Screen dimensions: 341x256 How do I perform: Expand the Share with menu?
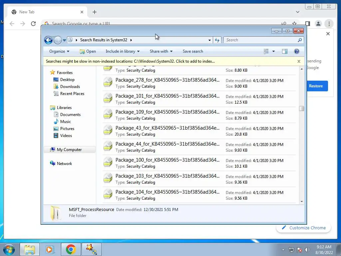tap(161, 51)
